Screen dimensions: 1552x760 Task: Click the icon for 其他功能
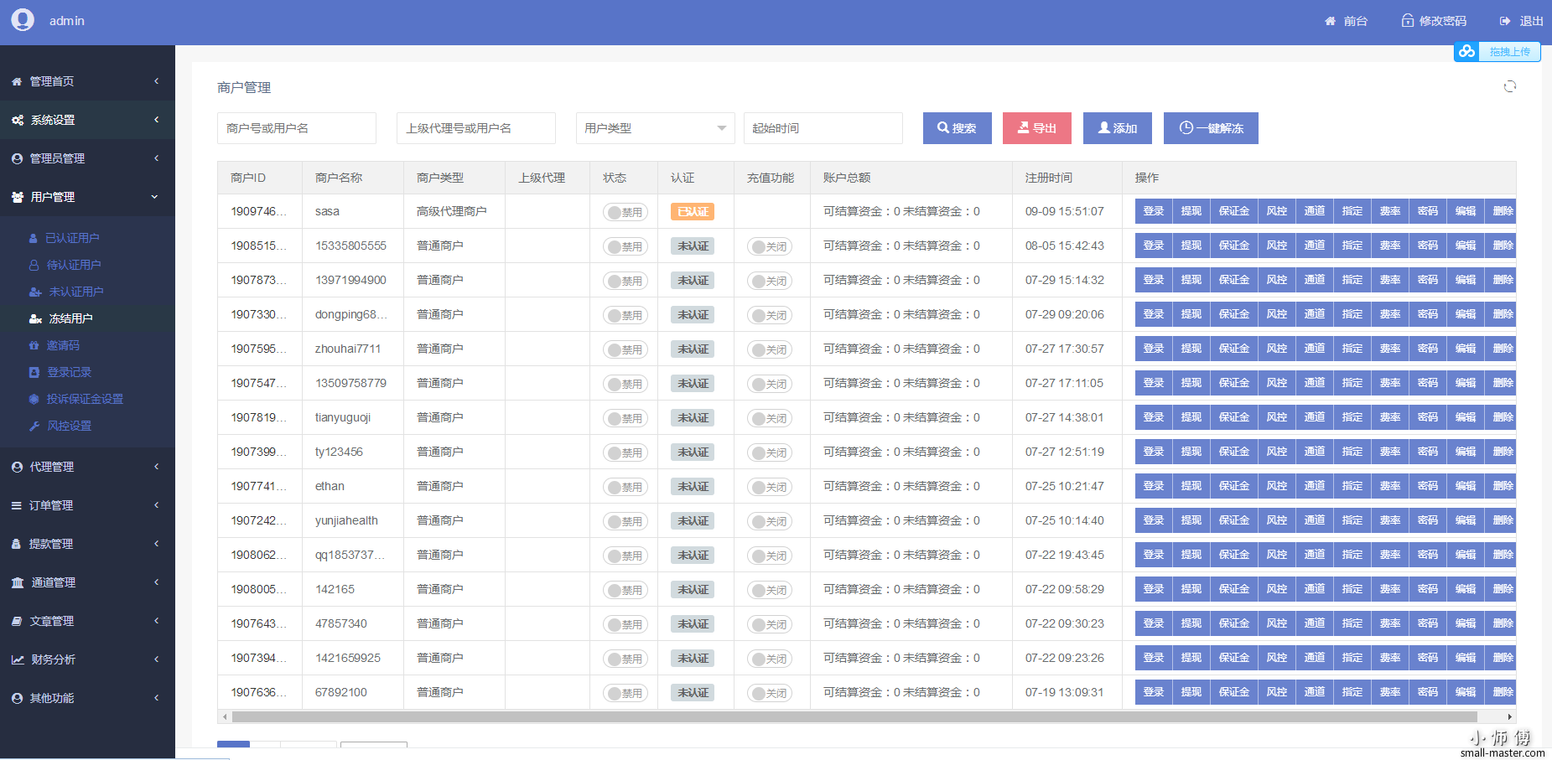17,698
